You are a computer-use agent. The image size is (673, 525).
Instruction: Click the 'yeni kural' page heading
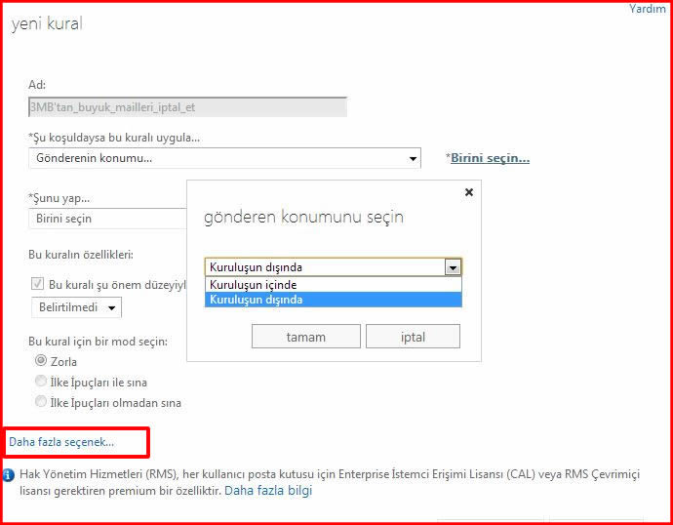[47, 24]
